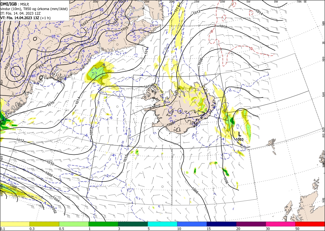Click the legend value '0.1'
325x231 pixels.
[2, 229]
